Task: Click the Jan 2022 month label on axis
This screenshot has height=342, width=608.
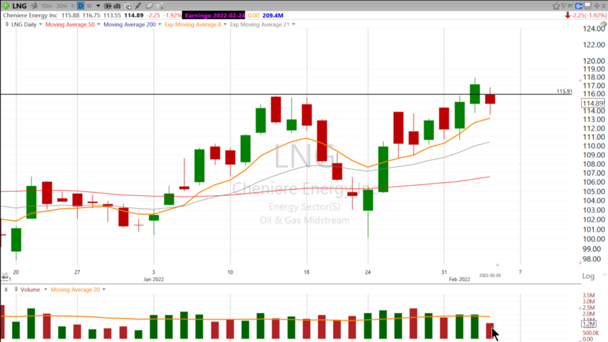Action: 153,279
